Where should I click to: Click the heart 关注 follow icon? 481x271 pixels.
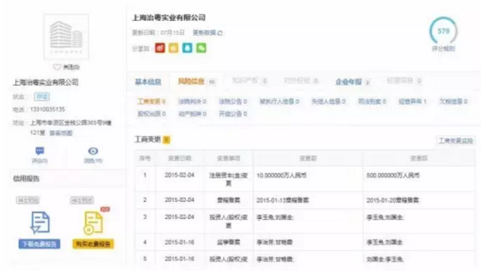[x=57, y=67]
